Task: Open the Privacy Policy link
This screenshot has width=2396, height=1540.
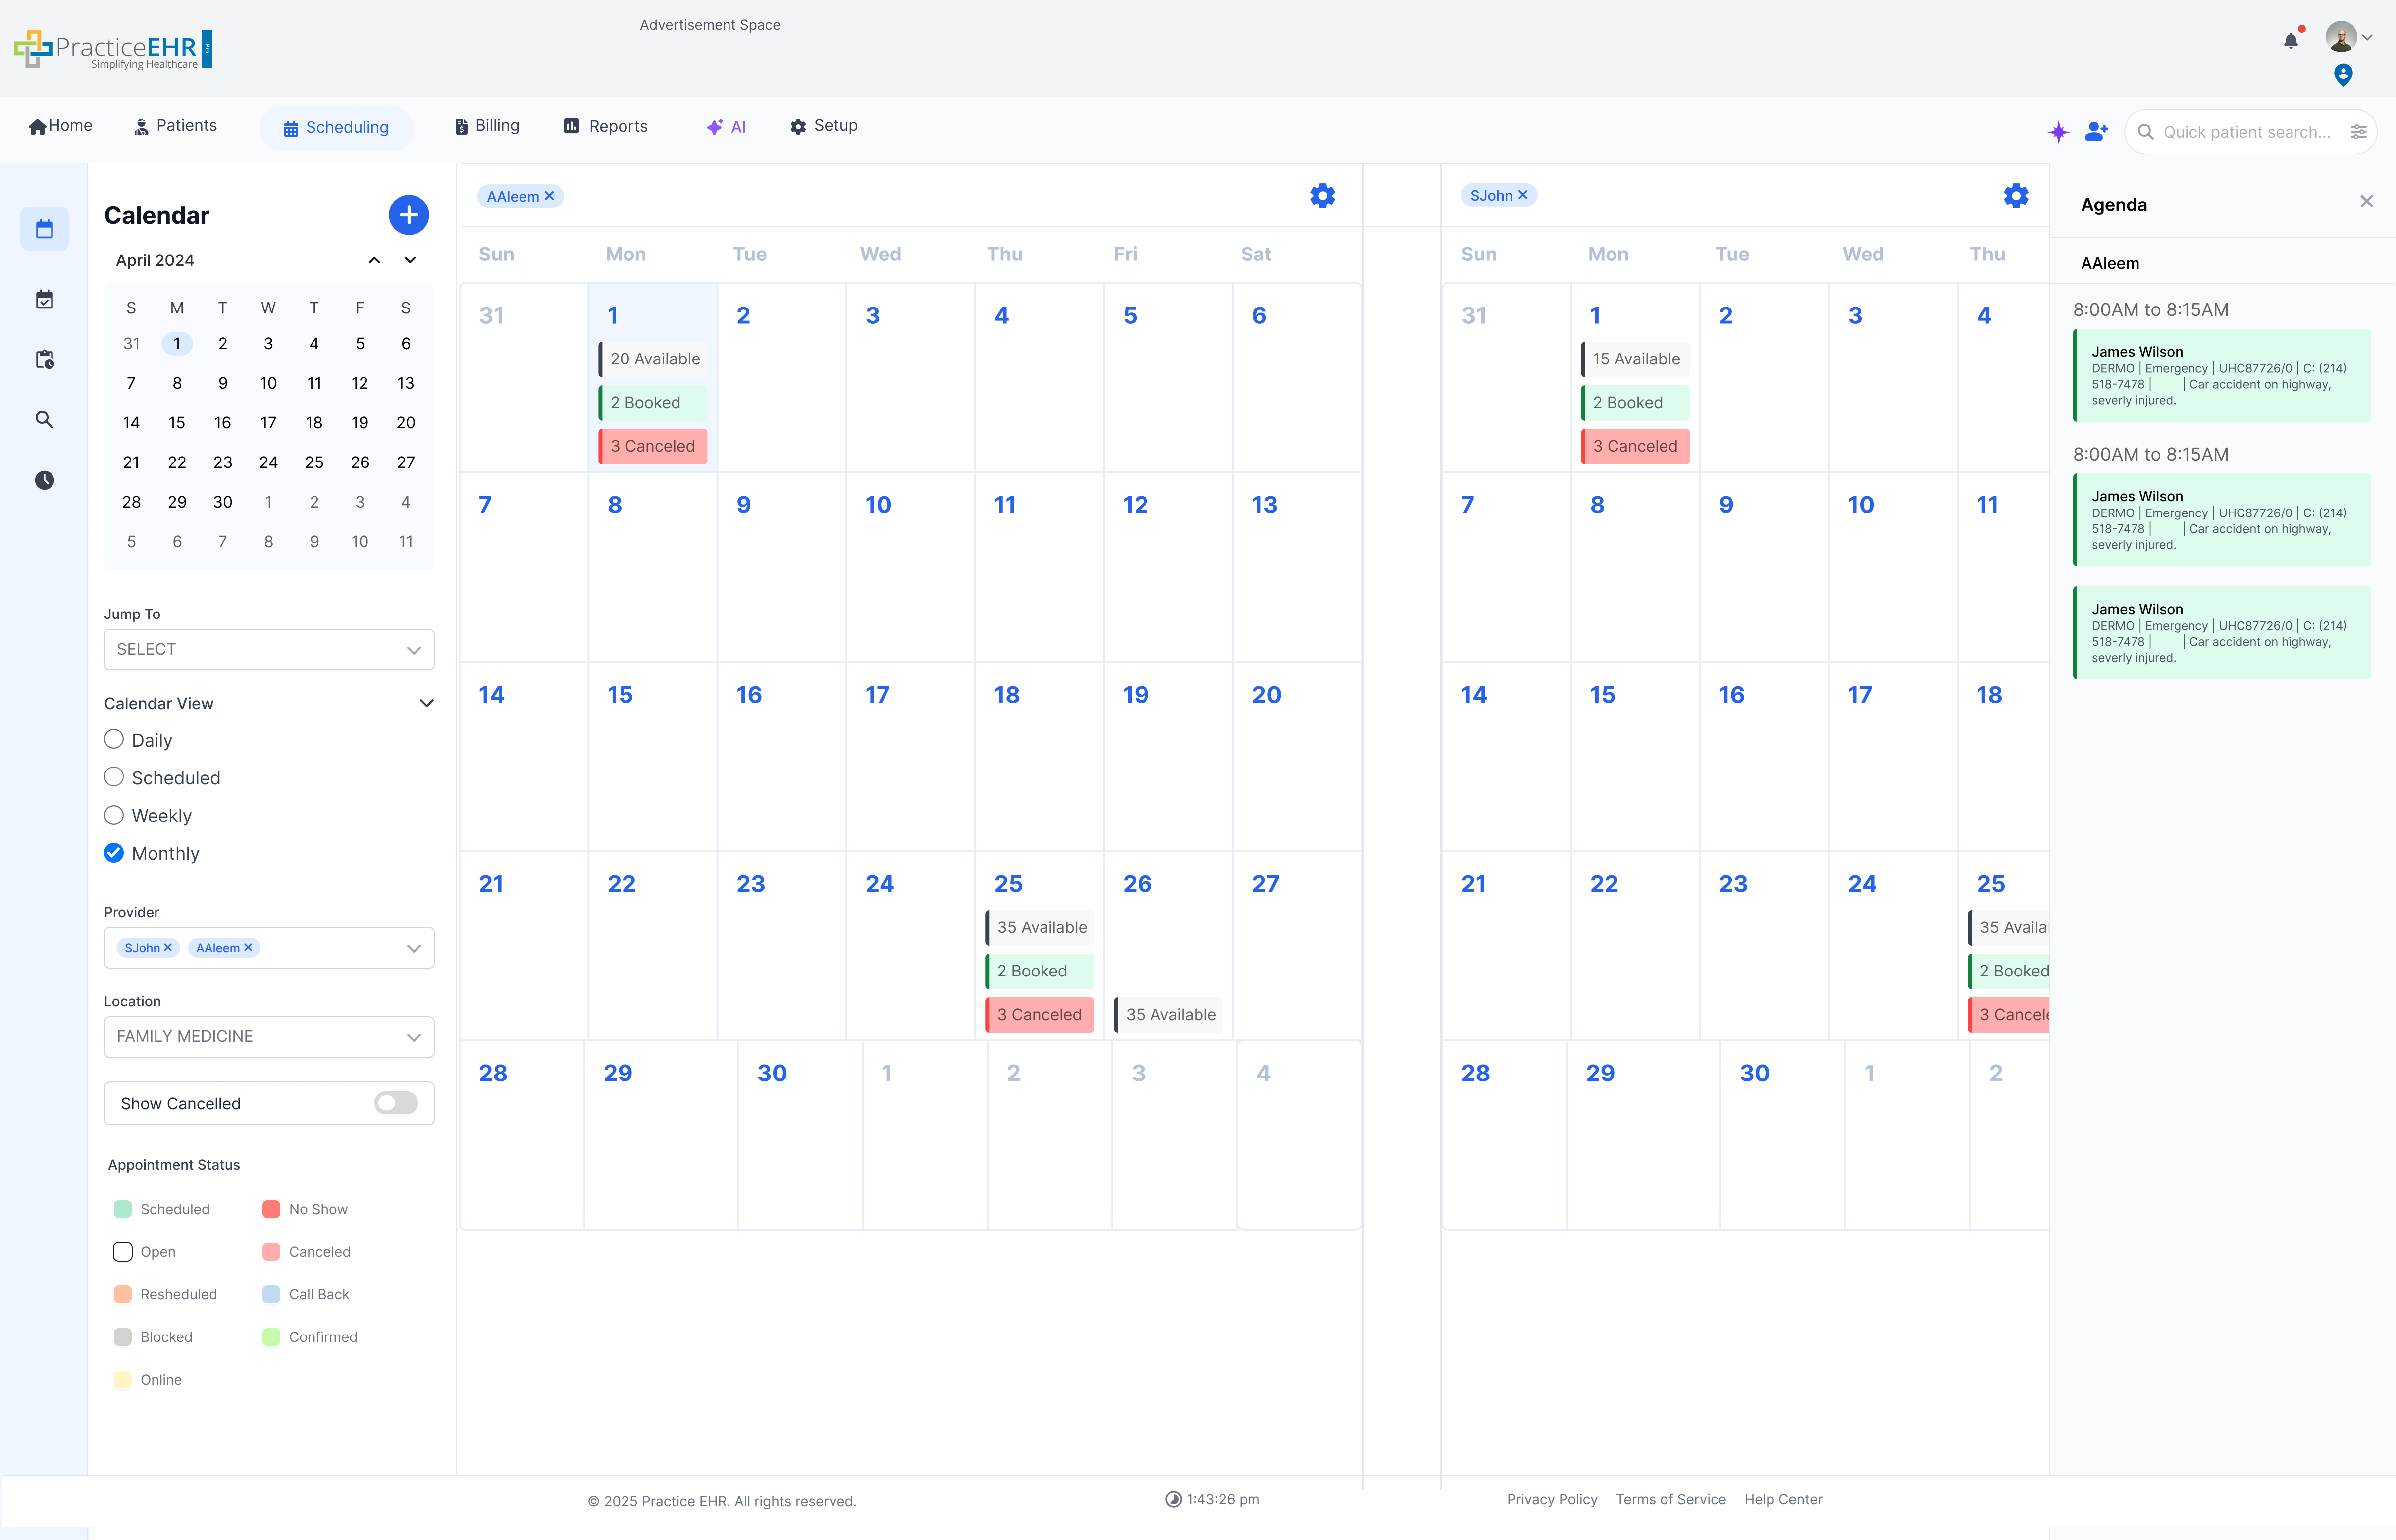Action: (x=1551, y=1499)
